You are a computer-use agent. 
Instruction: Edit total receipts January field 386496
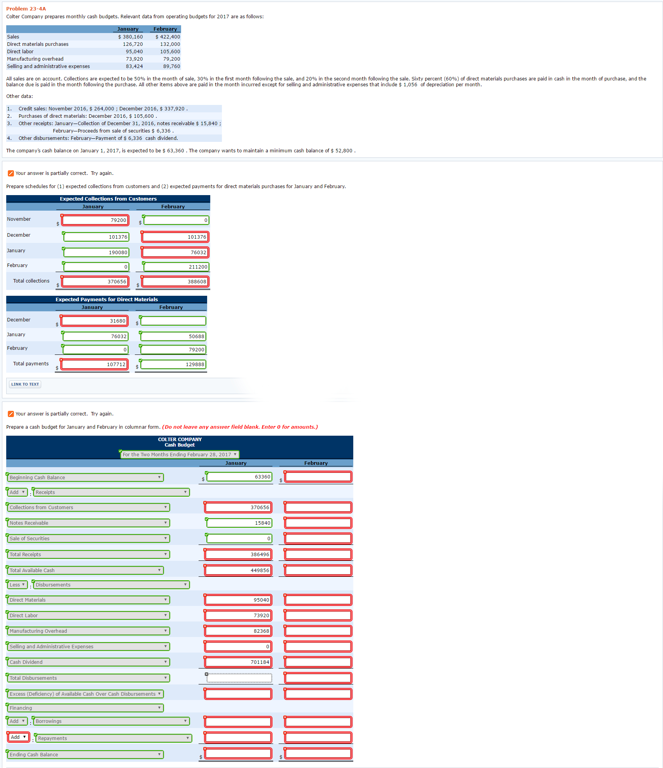click(x=238, y=554)
